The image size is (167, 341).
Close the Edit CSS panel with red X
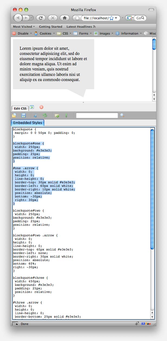tap(41, 107)
